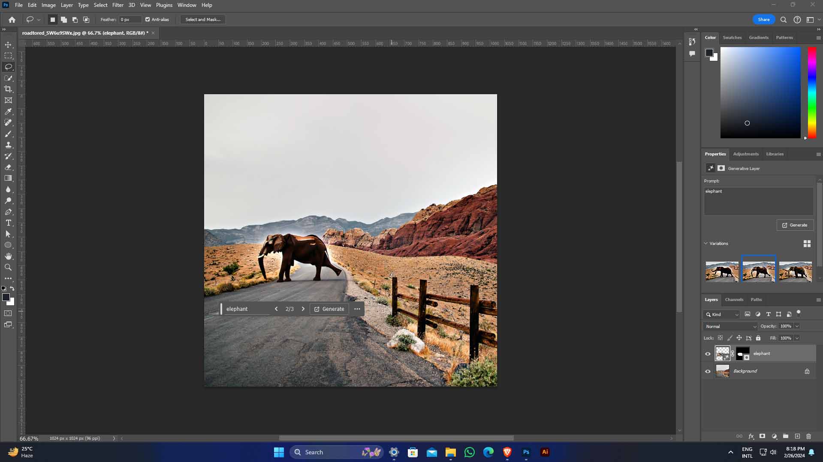Screen dimensions: 823x462
Task: Open Photoshop search magnifier icon
Action: click(x=783, y=20)
